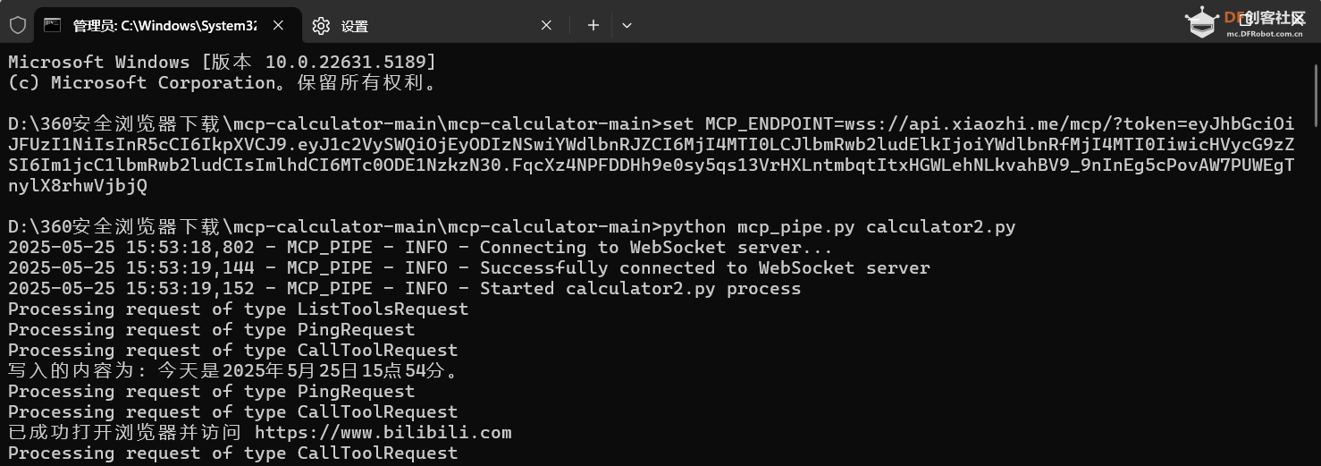This screenshot has height=466, width=1321.
Task: Click the Microsoft Windows version header line
Action: click(223, 63)
